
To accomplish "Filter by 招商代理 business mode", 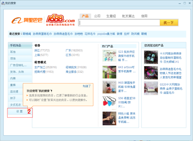I will (x=40, y=72).
